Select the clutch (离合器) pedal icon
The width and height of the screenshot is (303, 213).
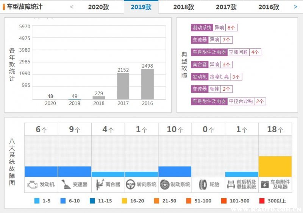point(100,184)
